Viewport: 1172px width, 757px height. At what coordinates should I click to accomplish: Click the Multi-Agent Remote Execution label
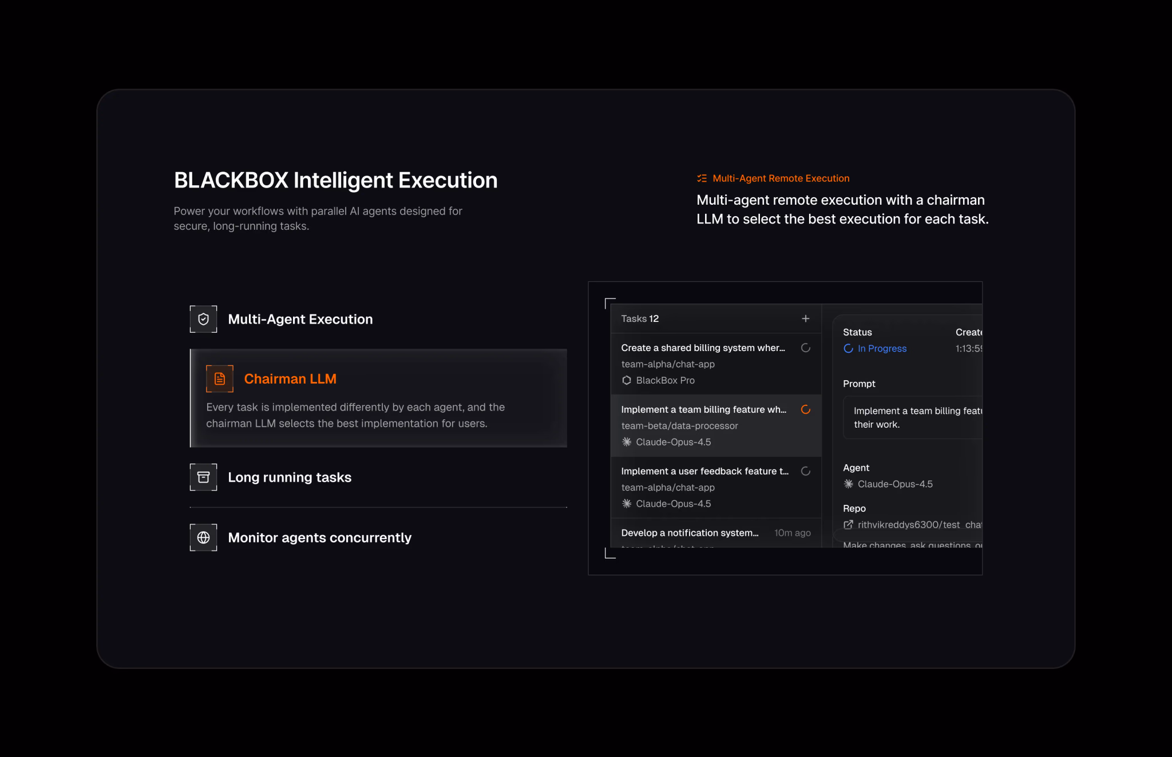tap(781, 178)
